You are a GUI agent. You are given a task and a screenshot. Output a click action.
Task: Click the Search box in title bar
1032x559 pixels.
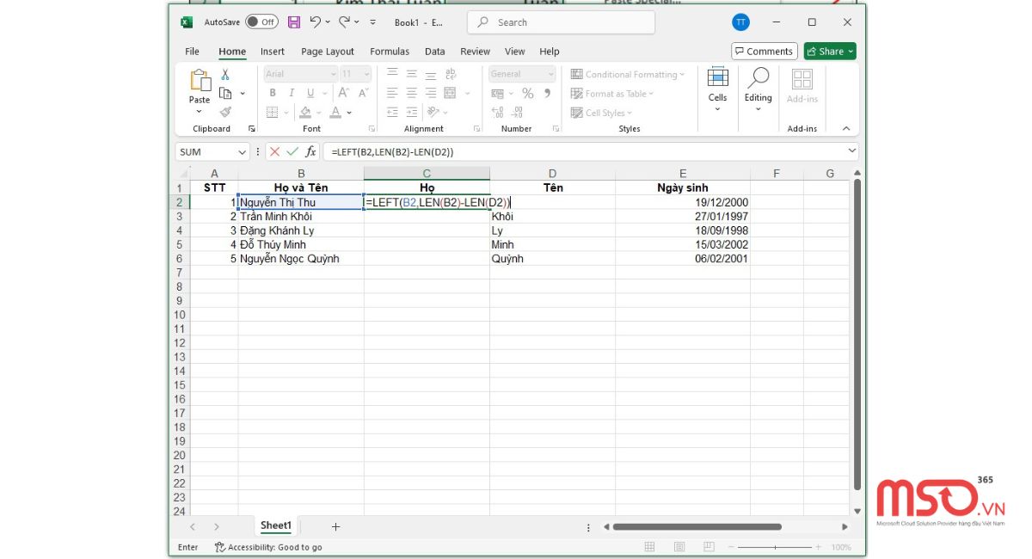click(x=561, y=22)
